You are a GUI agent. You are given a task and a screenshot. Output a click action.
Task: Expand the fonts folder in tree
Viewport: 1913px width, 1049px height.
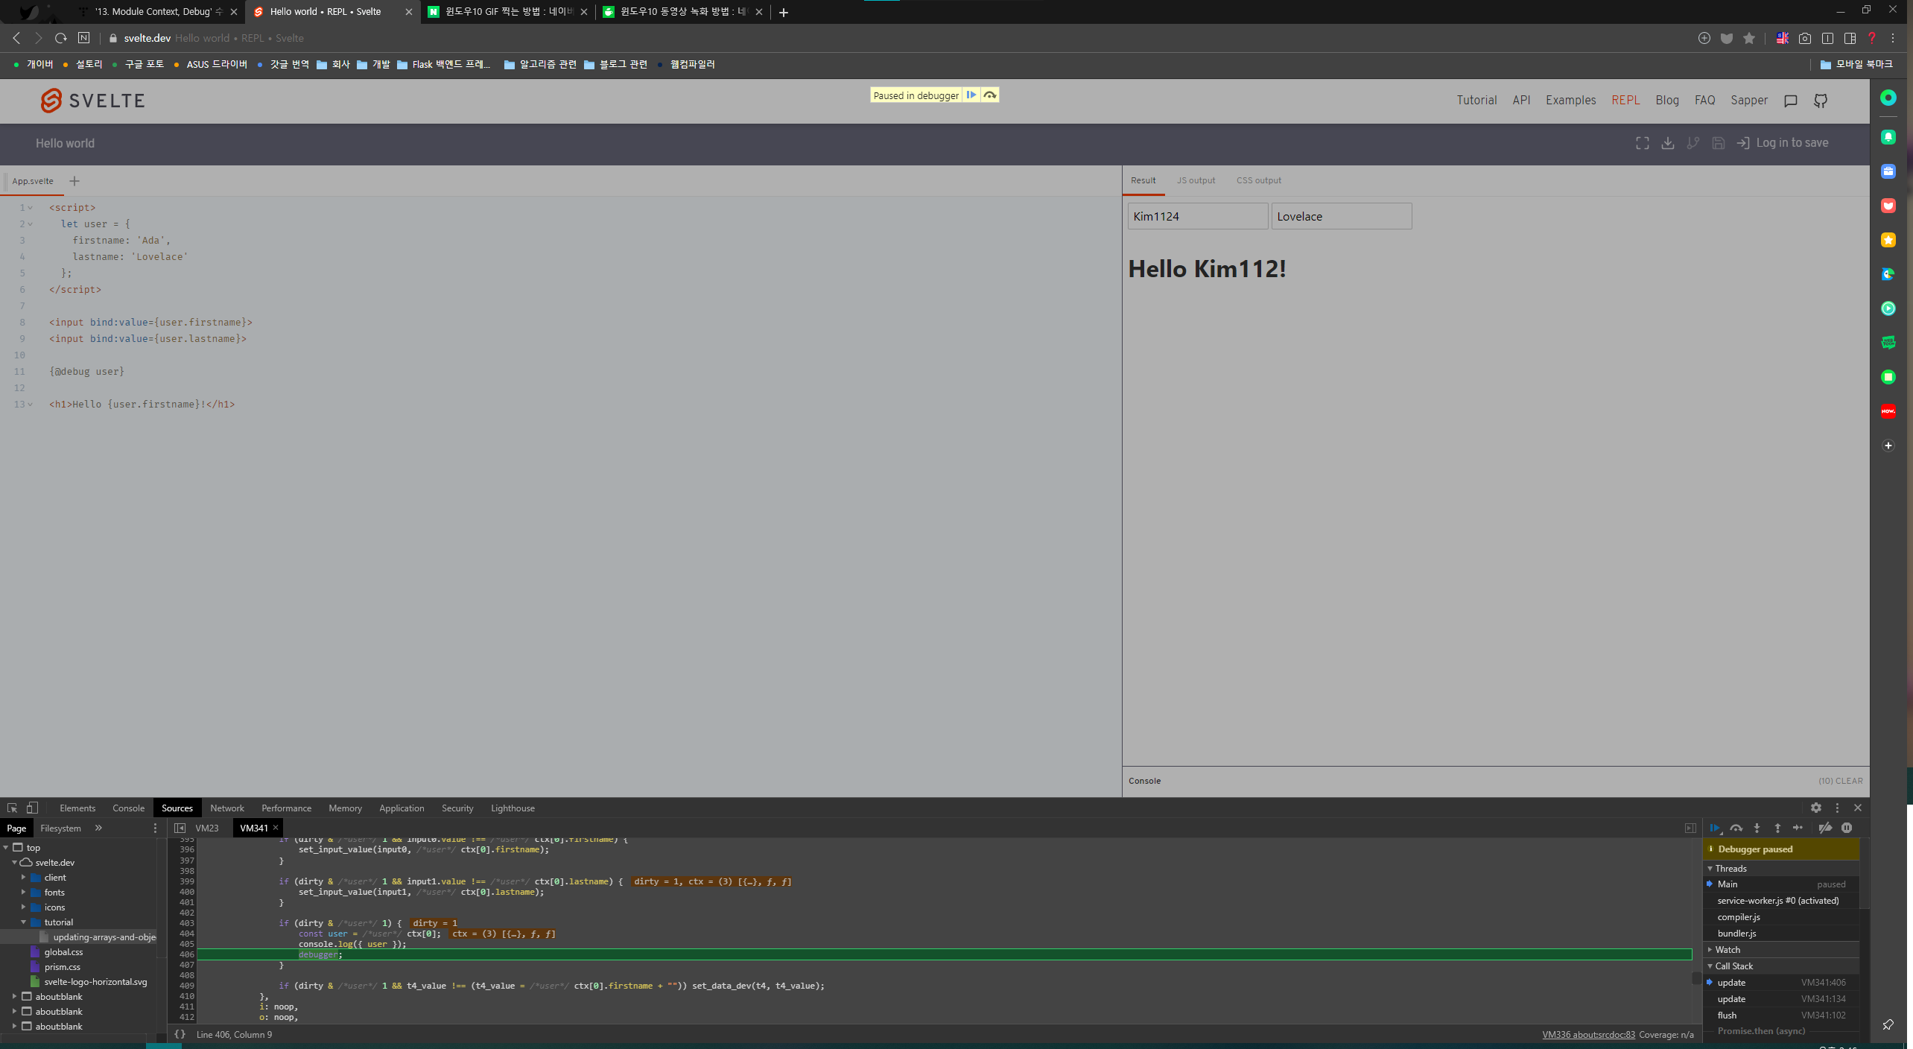pyautogui.click(x=24, y=893)
